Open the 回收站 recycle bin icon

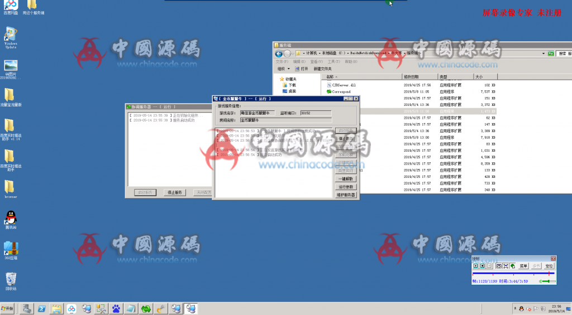tap(11, 281)
